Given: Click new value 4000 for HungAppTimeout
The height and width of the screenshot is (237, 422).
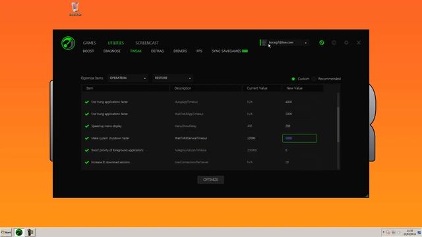Looking at the screenshot, I should coord(289,102).
